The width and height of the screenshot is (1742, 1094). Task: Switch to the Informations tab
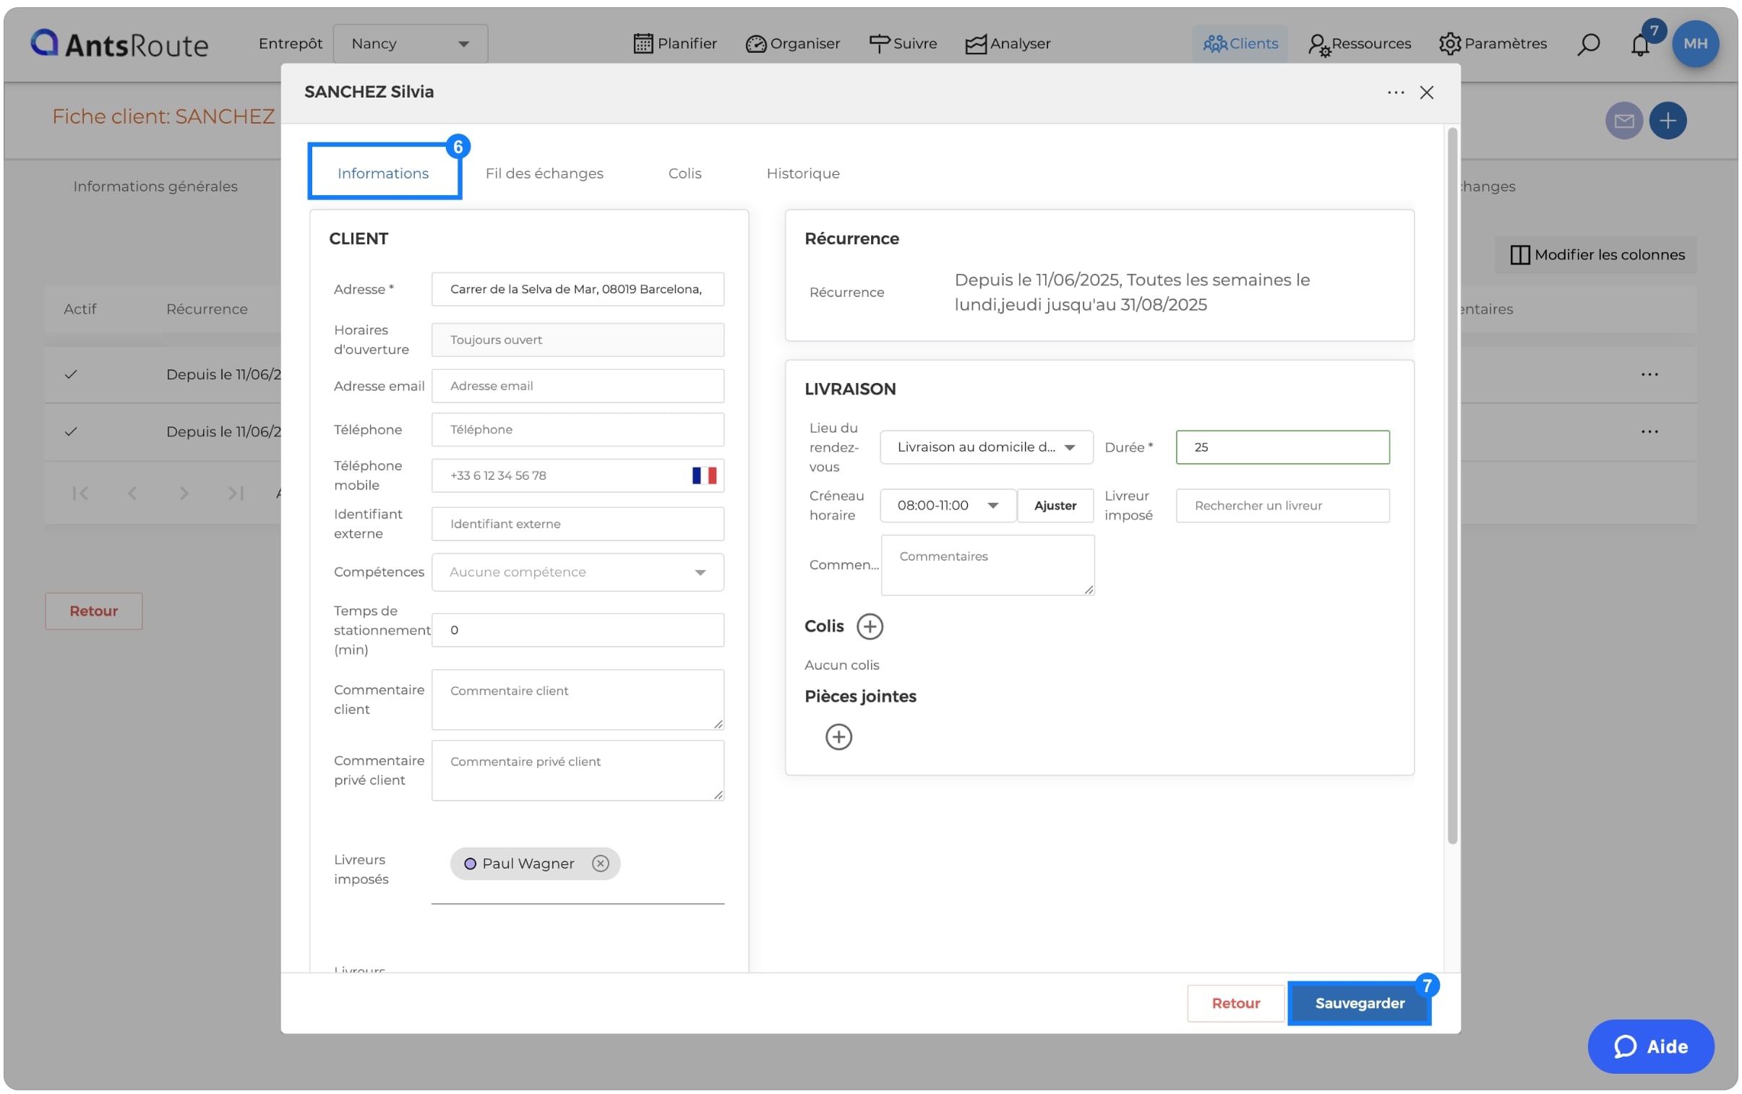tap(383, 173)
